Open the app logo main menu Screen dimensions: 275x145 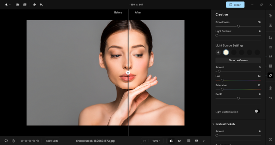tap(6, 5)
